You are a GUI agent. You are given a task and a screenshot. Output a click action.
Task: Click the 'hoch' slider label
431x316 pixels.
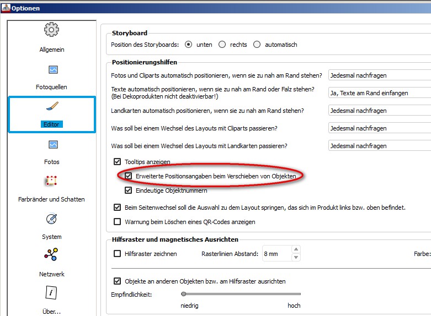294,306
